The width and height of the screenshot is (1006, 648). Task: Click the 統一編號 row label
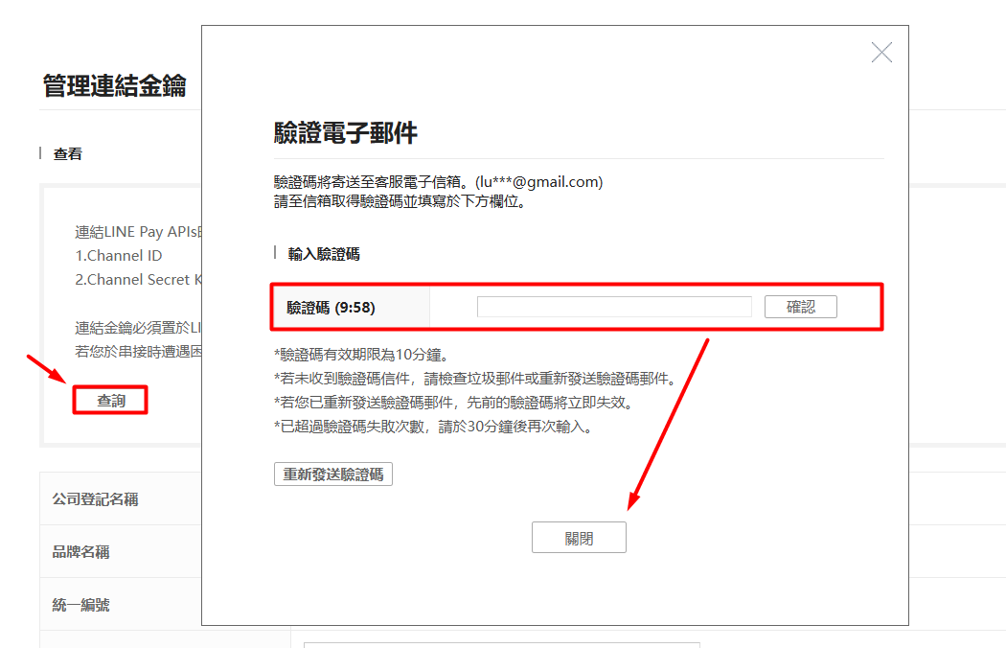(80, 605)
